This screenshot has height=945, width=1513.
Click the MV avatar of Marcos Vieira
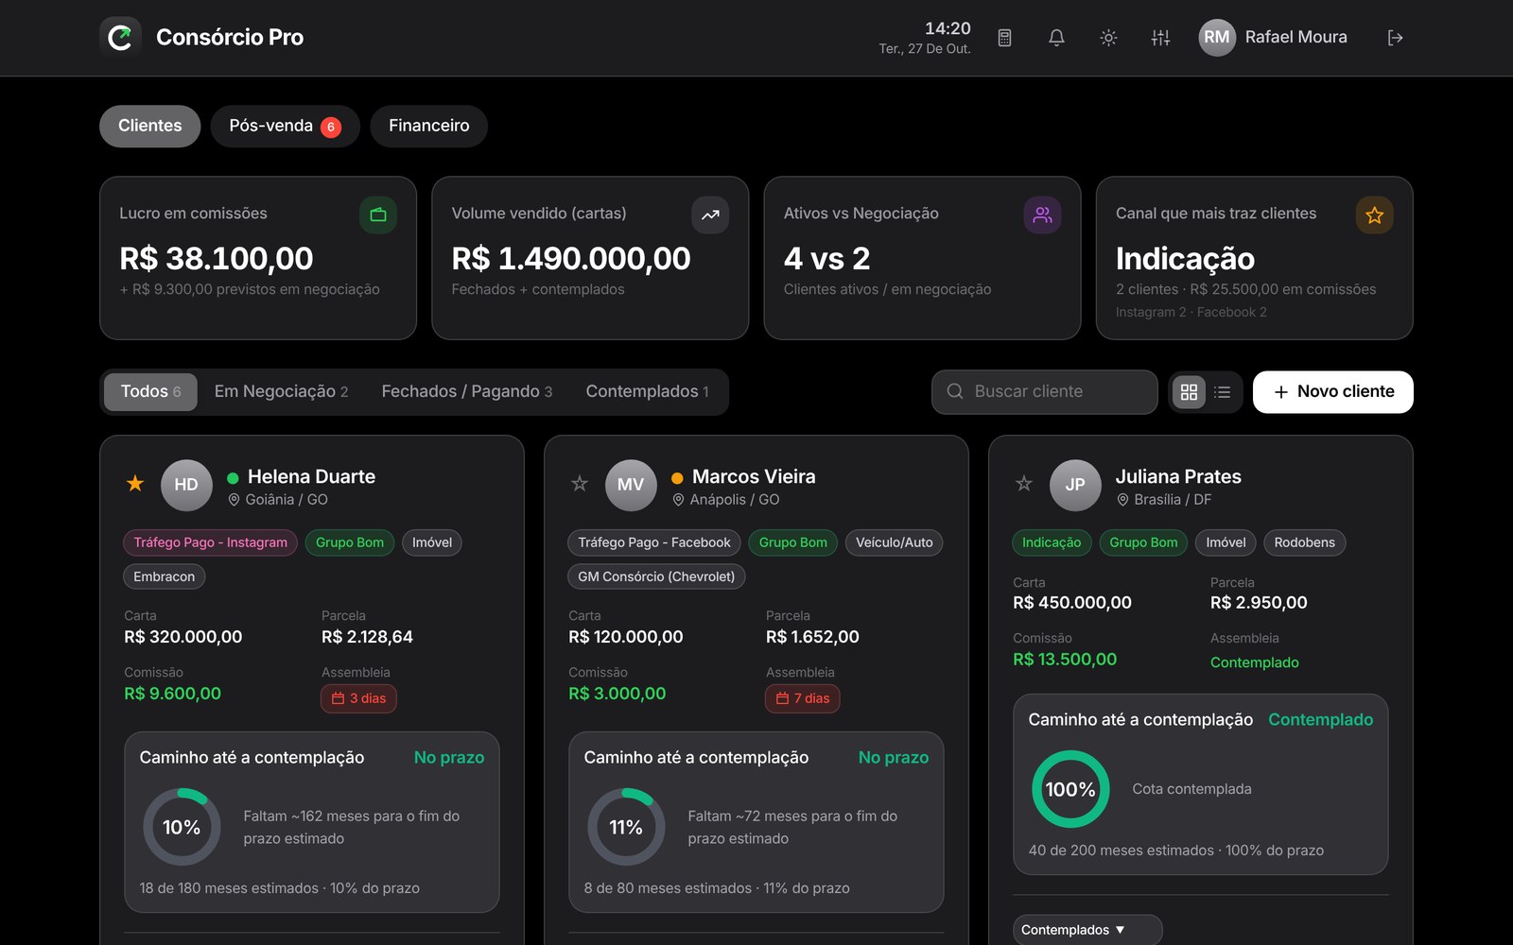[x=631, y=485]
